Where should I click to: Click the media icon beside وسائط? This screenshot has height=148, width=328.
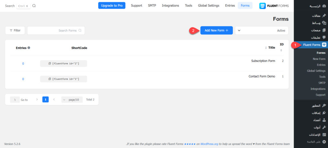(324, 23)
